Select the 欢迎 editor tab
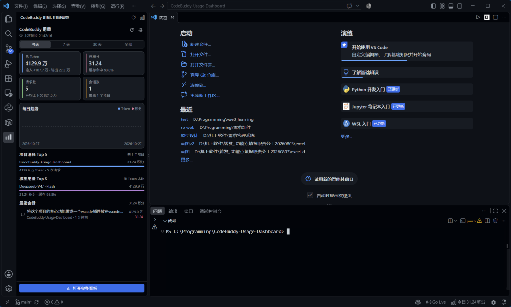 (x=163, y=17)
